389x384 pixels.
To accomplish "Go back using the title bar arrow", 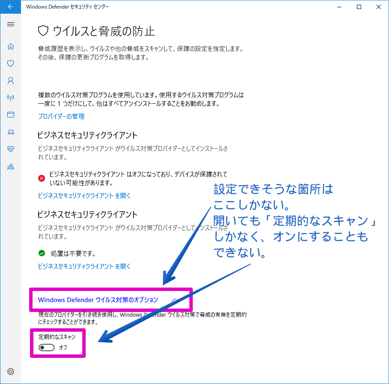I will point(10,7).
